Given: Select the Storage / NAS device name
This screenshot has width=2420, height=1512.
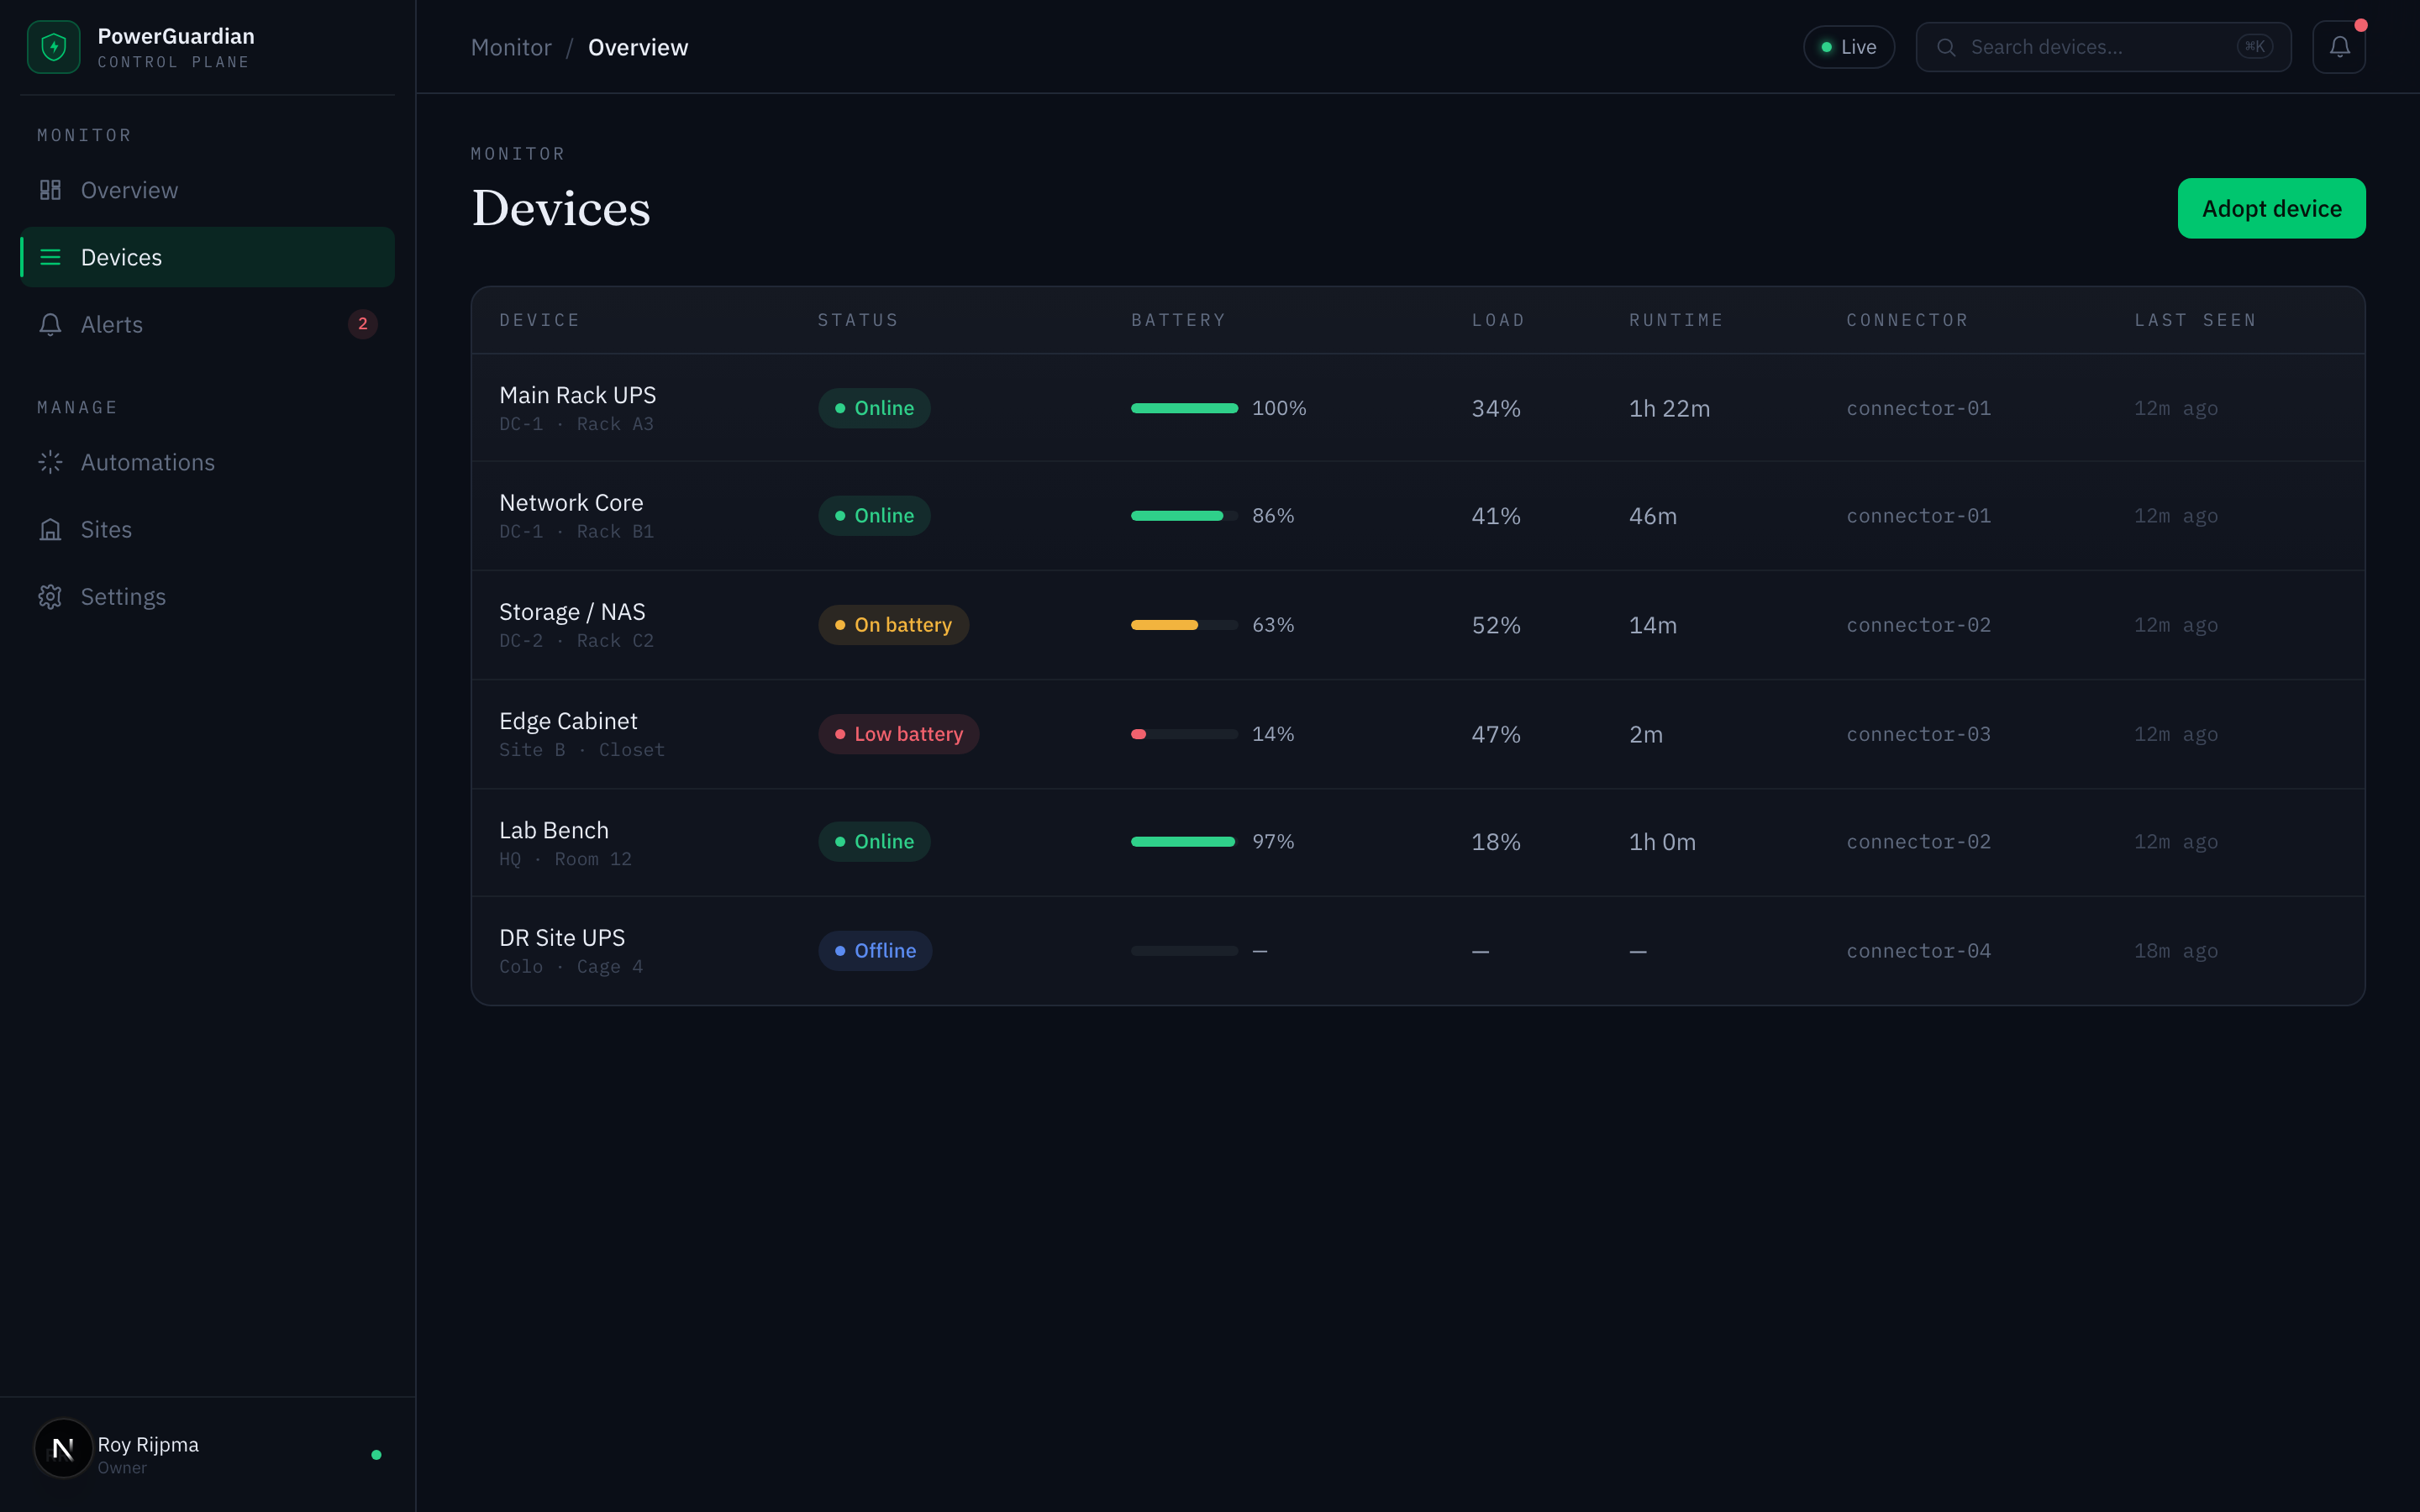Looking at the screenshot, I should (572, 612).
